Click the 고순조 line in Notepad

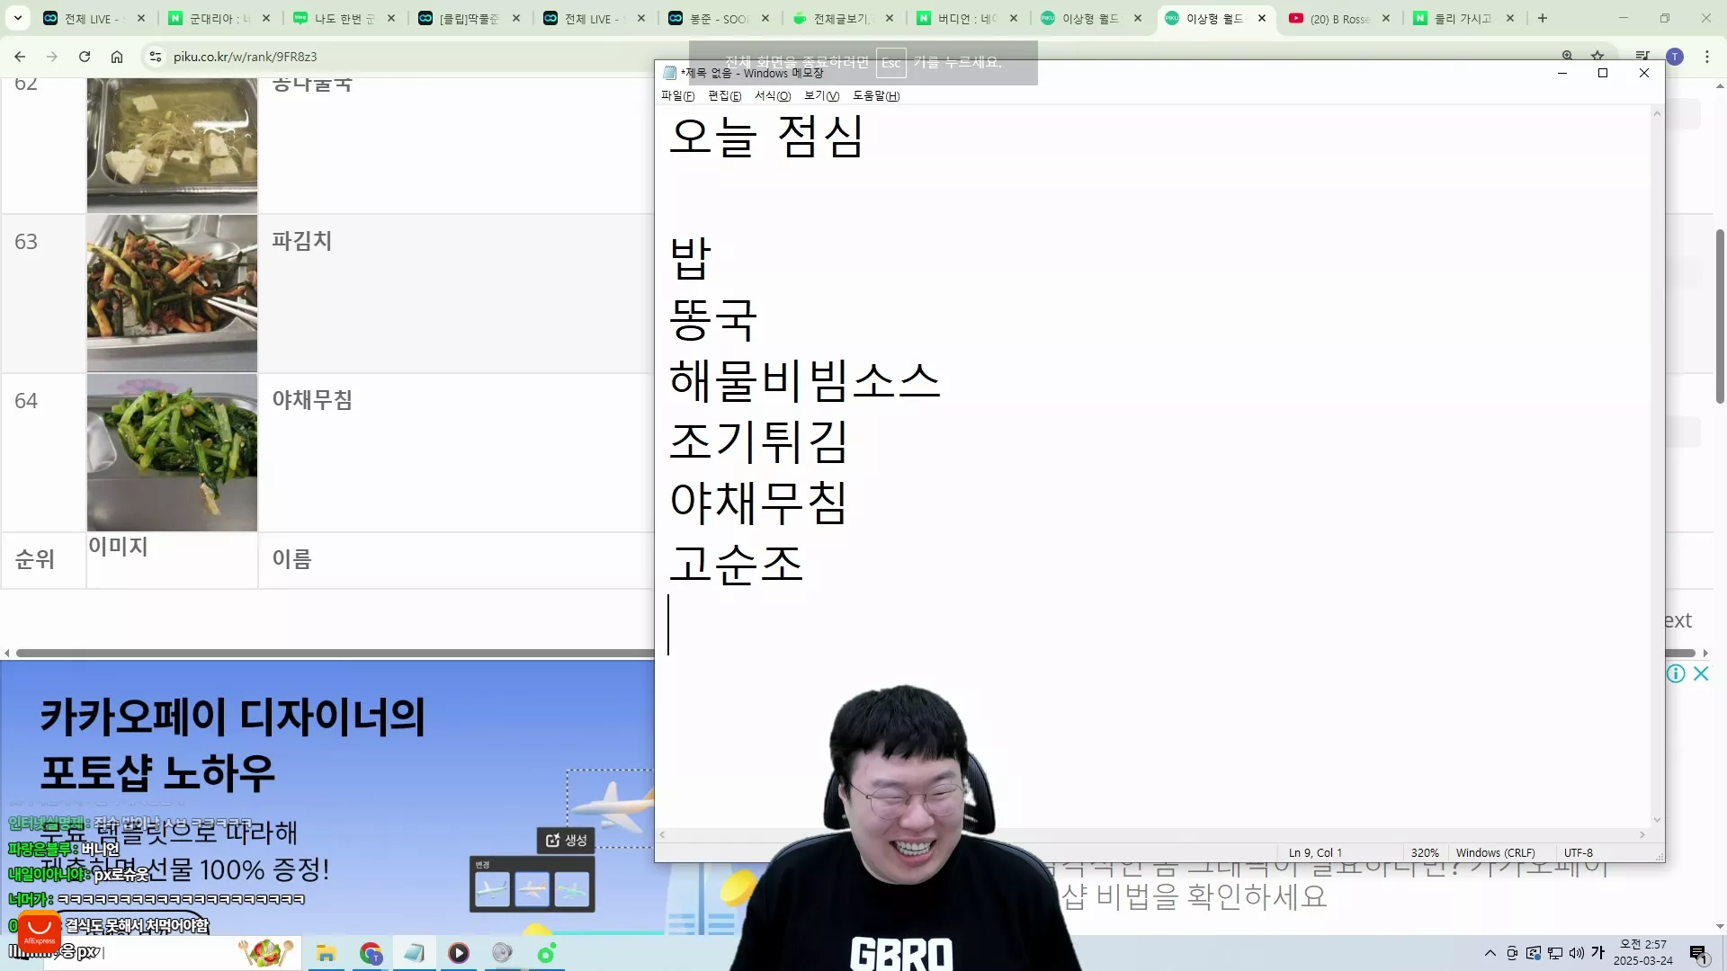click(736, 564)
